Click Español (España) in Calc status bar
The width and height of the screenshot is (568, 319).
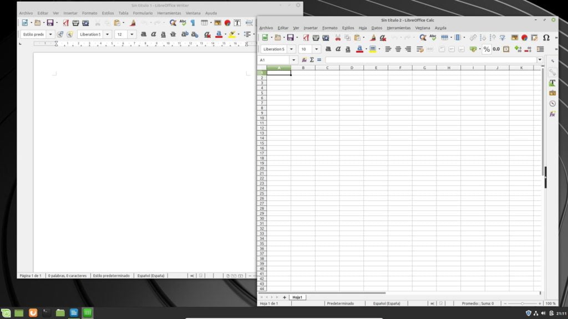(x=387, y=303)
